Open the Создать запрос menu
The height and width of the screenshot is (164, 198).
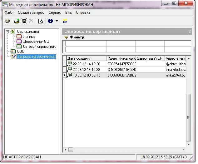tap(31, 12)
